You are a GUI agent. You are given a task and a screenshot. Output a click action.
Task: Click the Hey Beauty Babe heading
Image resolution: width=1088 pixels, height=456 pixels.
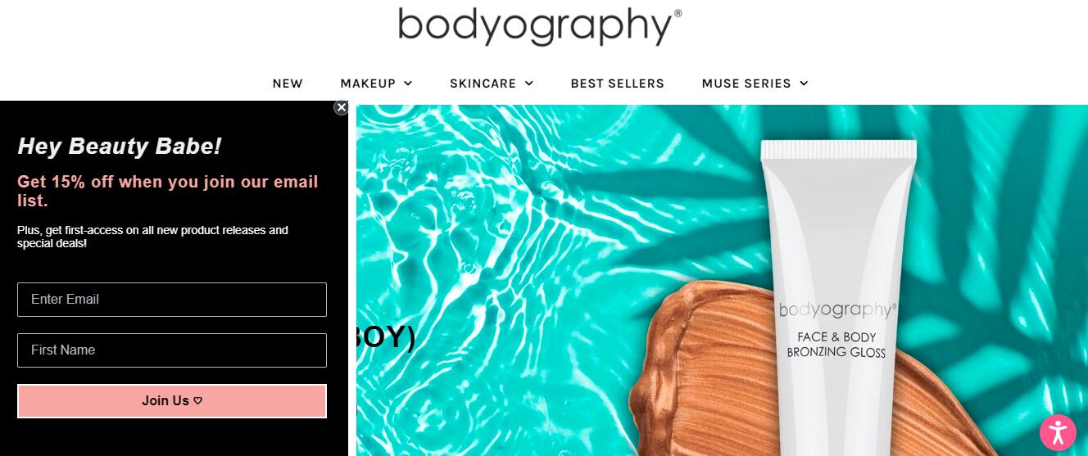(120, 147)
